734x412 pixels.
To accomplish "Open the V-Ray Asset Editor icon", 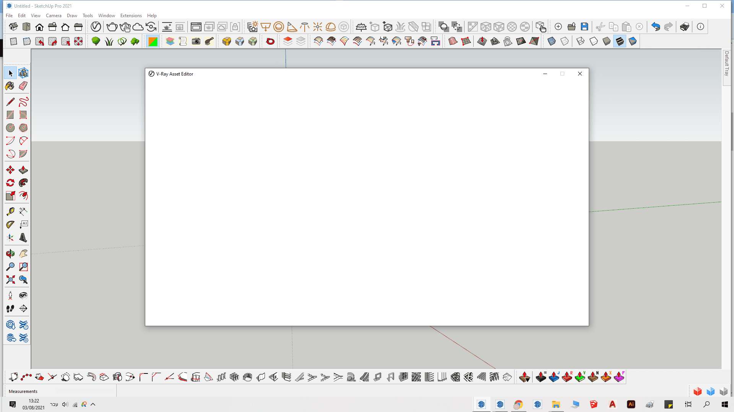I will (96, 27).
